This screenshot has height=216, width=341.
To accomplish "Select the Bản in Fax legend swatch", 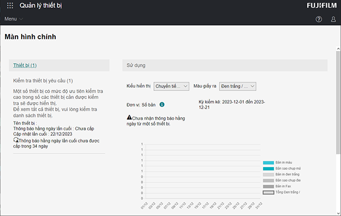I will point(268,186).
